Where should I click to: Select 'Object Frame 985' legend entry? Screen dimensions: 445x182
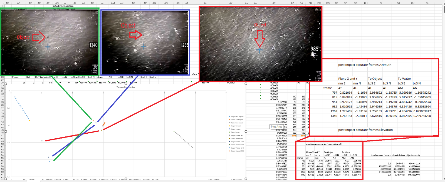point(236,138)
